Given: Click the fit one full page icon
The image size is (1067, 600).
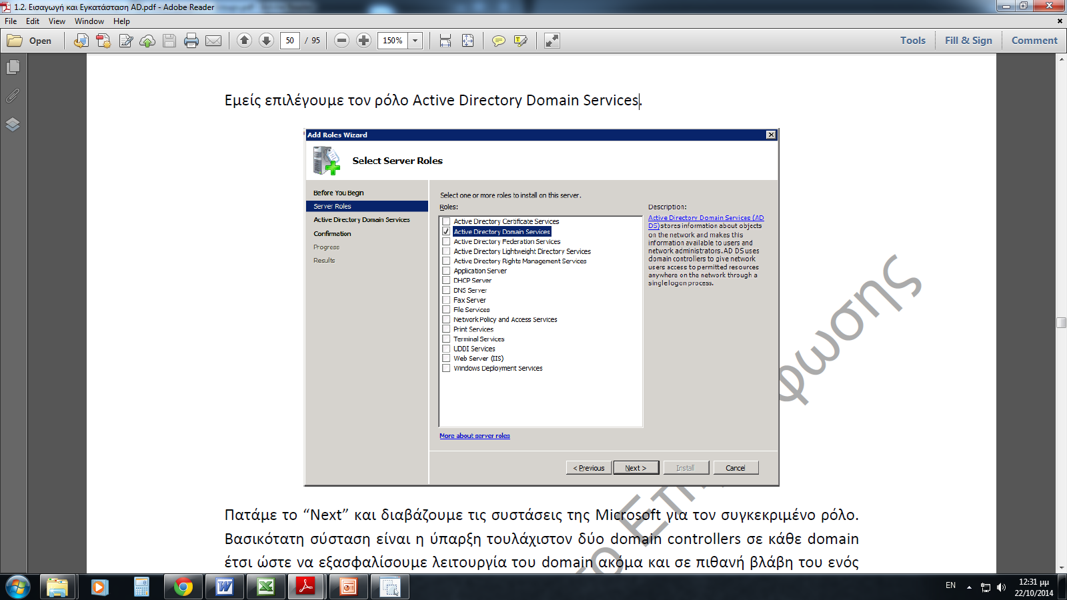Looking at the screenshot, I should 468,41.
